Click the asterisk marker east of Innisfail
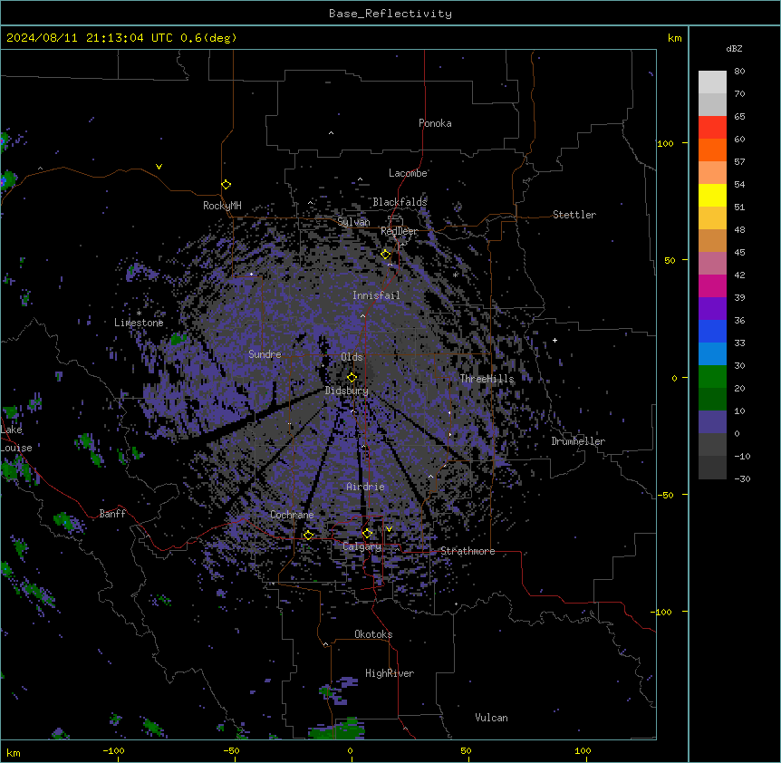This screenshot has height=763, width=781. (x=455, y=275)
